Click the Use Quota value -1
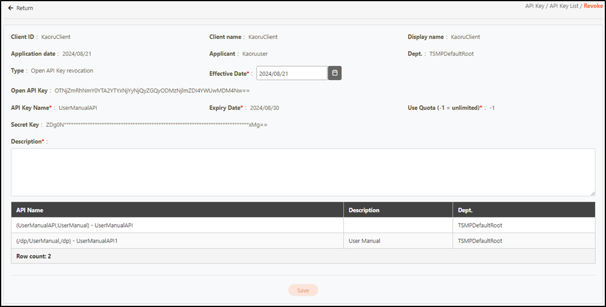This screenshot has width=606, height=307. click(492, 108)
